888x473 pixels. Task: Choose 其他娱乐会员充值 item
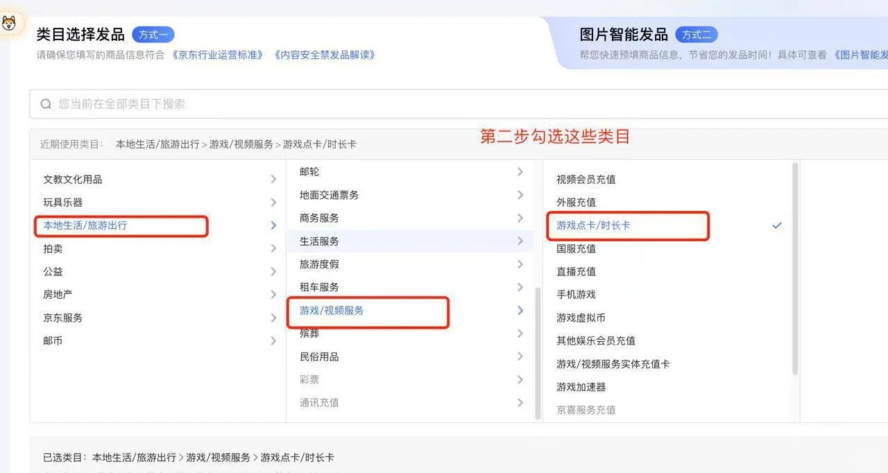click(x=596, y=341)
